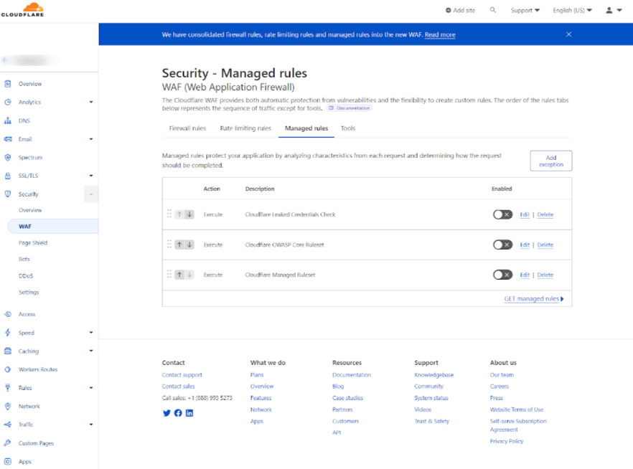Click the Workers Routes icon
Viewport: 633px width, 469px height.
[x=8, y=369]
